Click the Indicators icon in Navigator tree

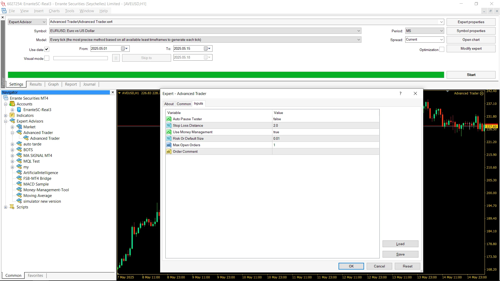(x=12, y=115)
